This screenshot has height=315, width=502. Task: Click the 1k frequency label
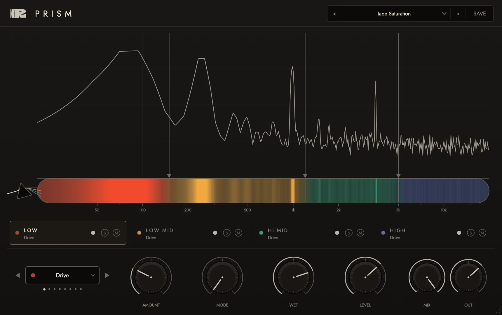(x=293, y=210)
